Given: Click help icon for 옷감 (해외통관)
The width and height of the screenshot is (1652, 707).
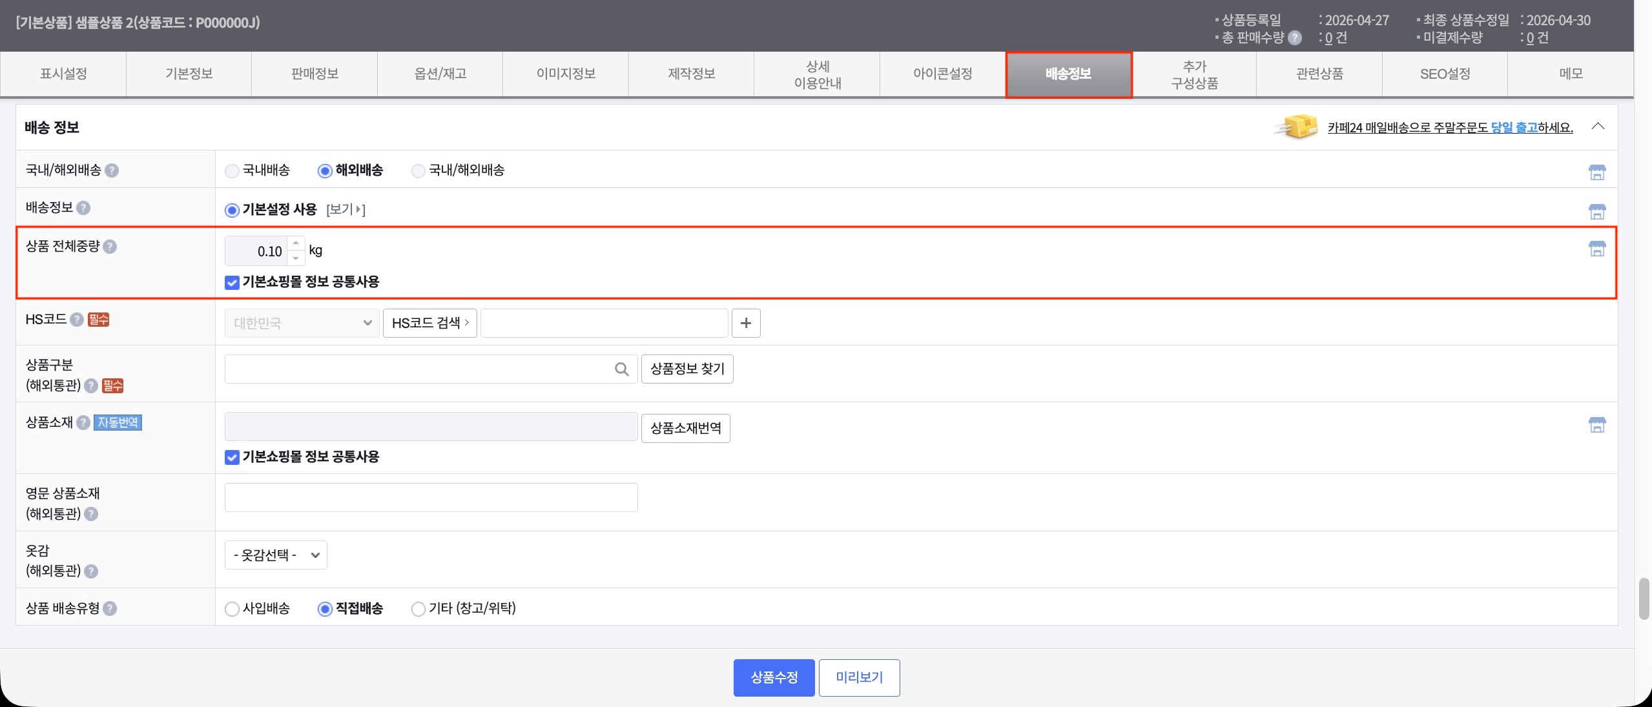Looking at the screenshot, I should click(91, 571).
